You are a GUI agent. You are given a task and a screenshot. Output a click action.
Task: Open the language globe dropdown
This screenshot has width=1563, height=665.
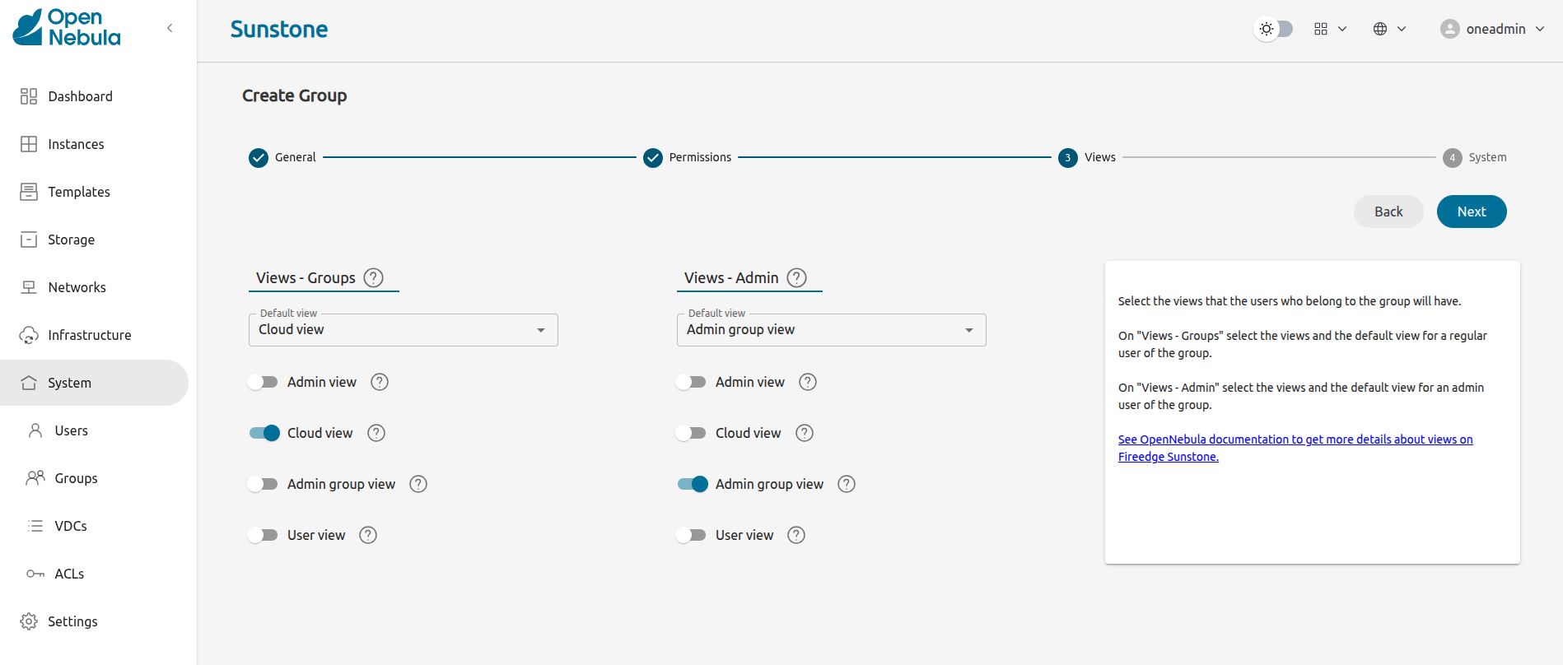pos(1389,29)
